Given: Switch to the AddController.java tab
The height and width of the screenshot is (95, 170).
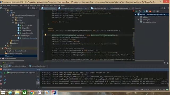Looking at the screenshot, I should pos(100,8).
